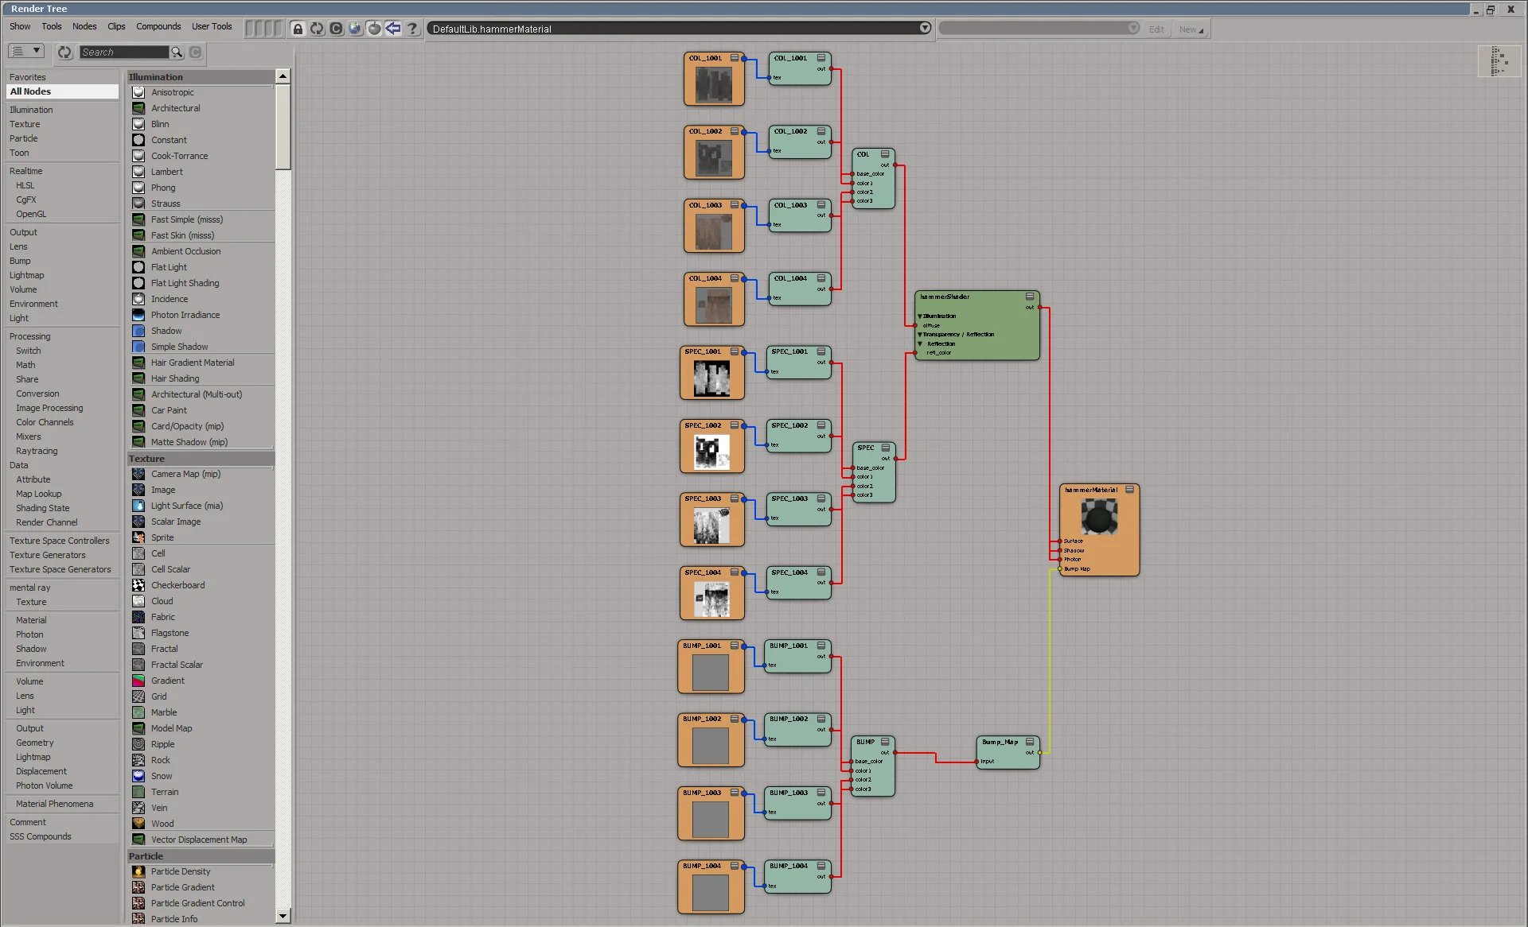1528x927 pixels.
Task: Collapse the hammerShader Illumination section
Action: pos(919,316)
